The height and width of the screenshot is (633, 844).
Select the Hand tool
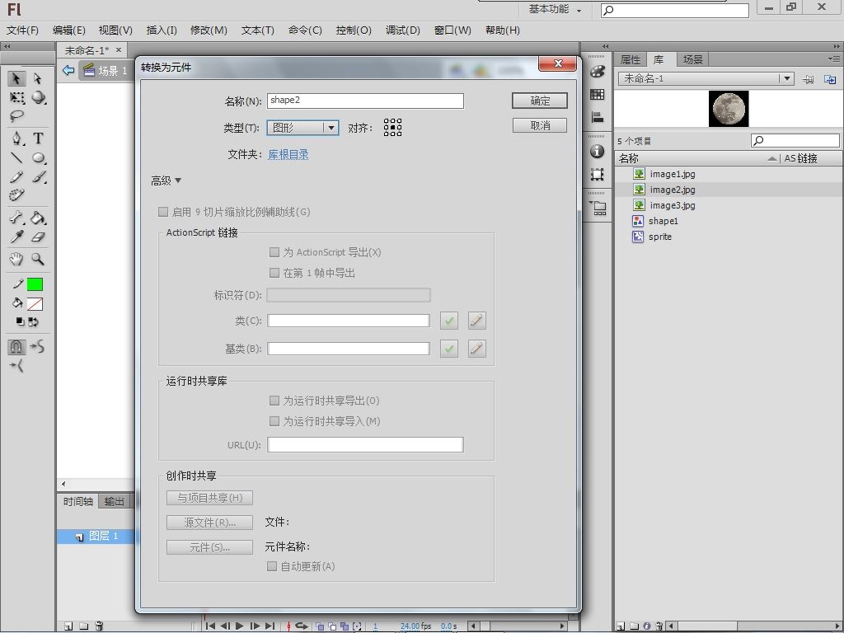(x=16, y=259)
